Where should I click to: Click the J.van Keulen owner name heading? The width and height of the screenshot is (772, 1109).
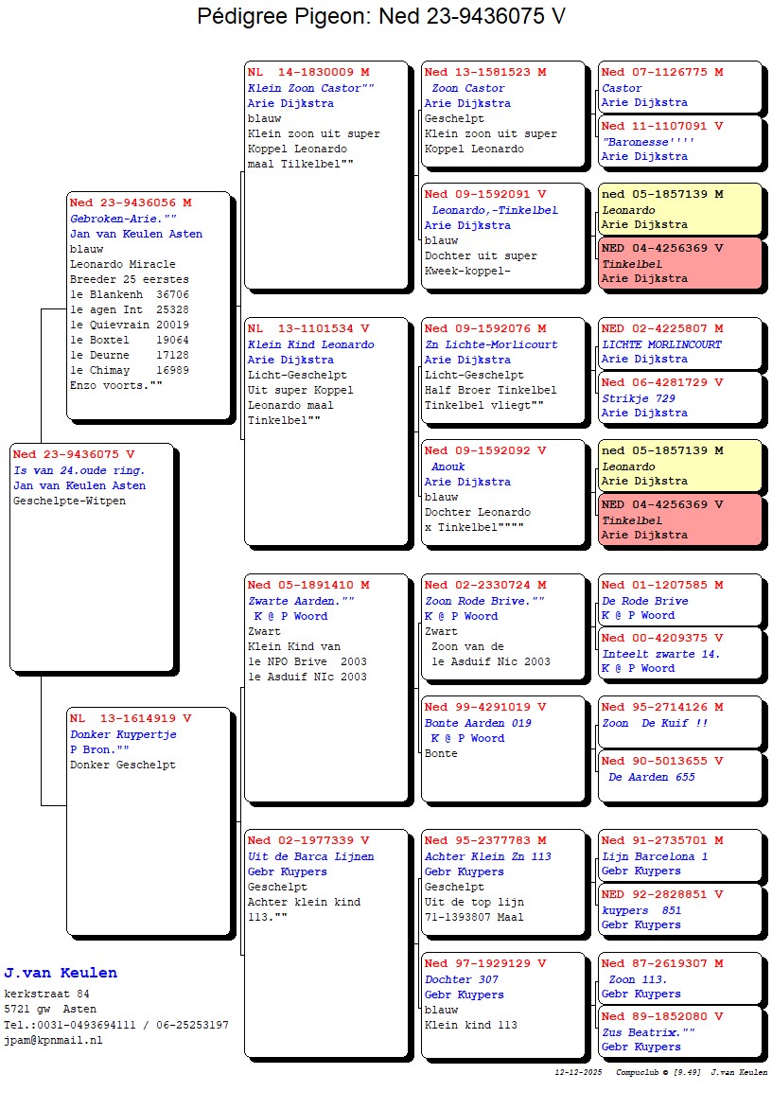tap(61, 973)
